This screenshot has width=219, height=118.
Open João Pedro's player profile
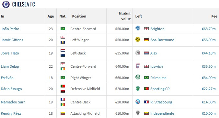click(x=10, y=29)
